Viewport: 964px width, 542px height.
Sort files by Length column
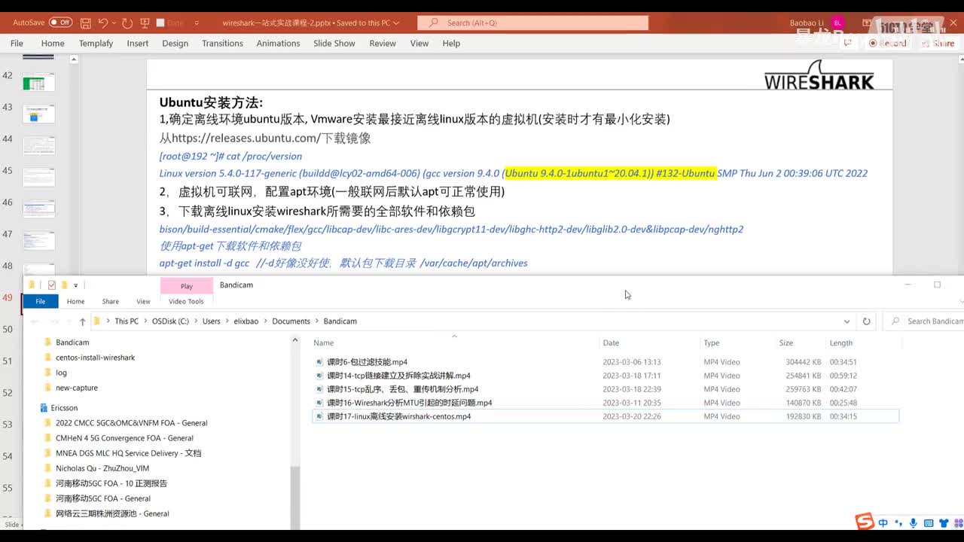(x=841, y=343)
